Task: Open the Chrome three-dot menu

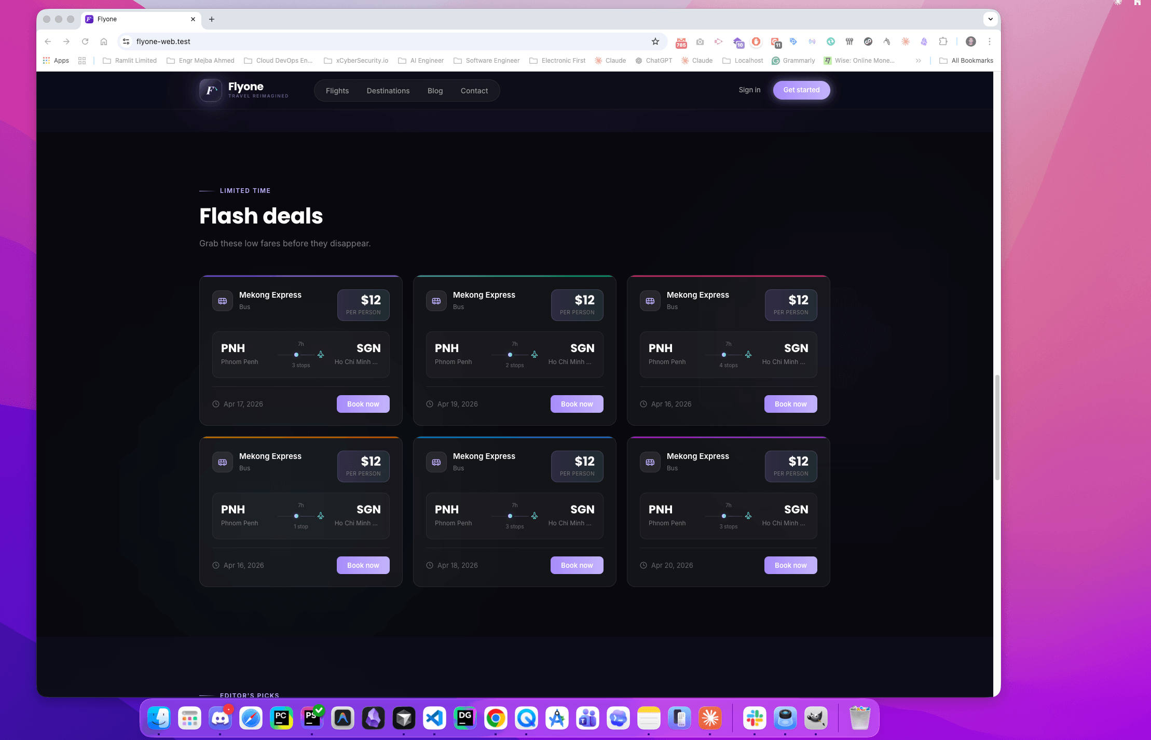Action: point(990,41)
